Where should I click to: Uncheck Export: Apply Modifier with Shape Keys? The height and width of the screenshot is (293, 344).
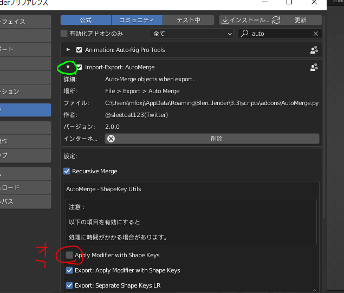(69, 270)
